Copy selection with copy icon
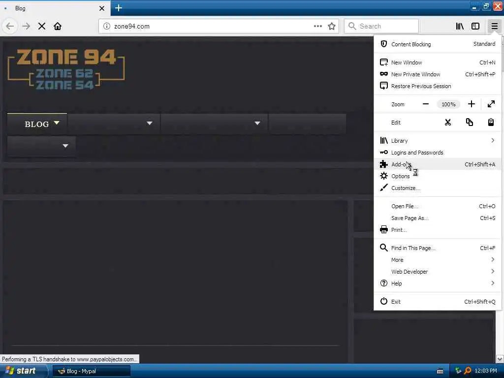 (469, 123)
